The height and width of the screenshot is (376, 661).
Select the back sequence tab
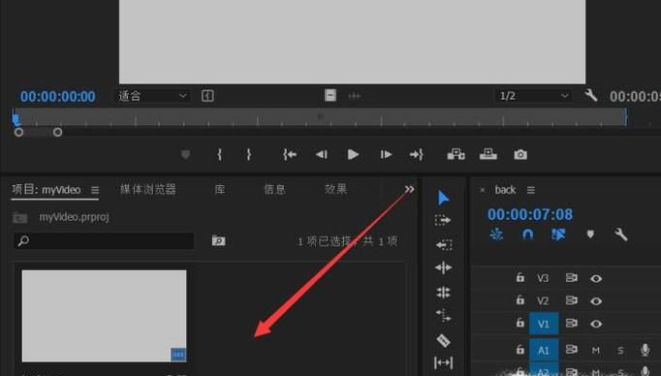(x=505, y=190)
